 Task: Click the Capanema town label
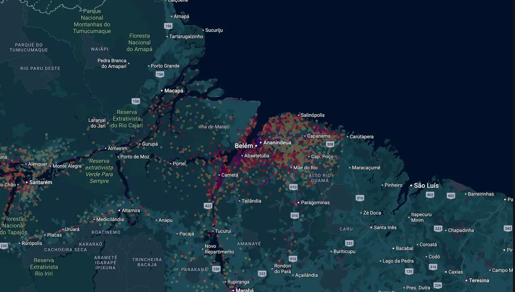(x=319, y=136)
